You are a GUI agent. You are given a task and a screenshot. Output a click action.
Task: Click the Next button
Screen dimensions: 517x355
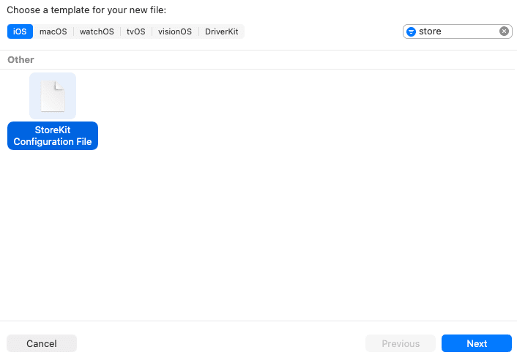pyautogui.click(x=477, y=343)
